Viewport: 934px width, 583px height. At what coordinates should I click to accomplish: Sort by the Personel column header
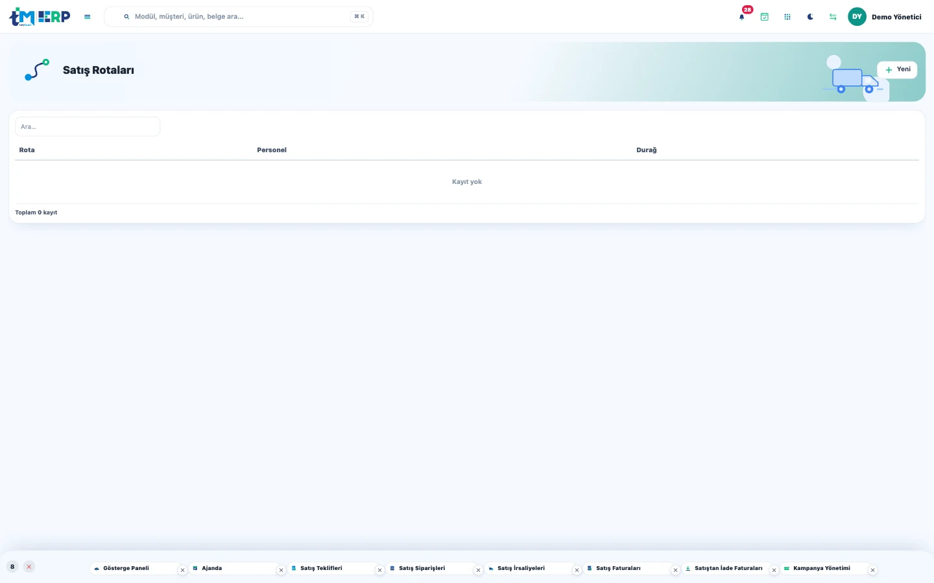point(272,150)
